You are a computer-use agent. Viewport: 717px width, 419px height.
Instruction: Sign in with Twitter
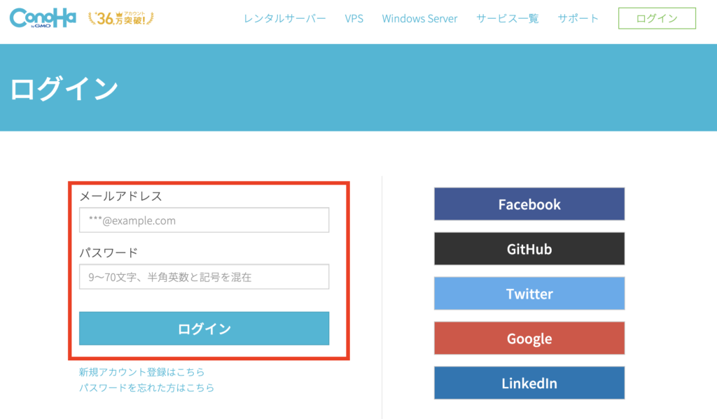[529, 294]
